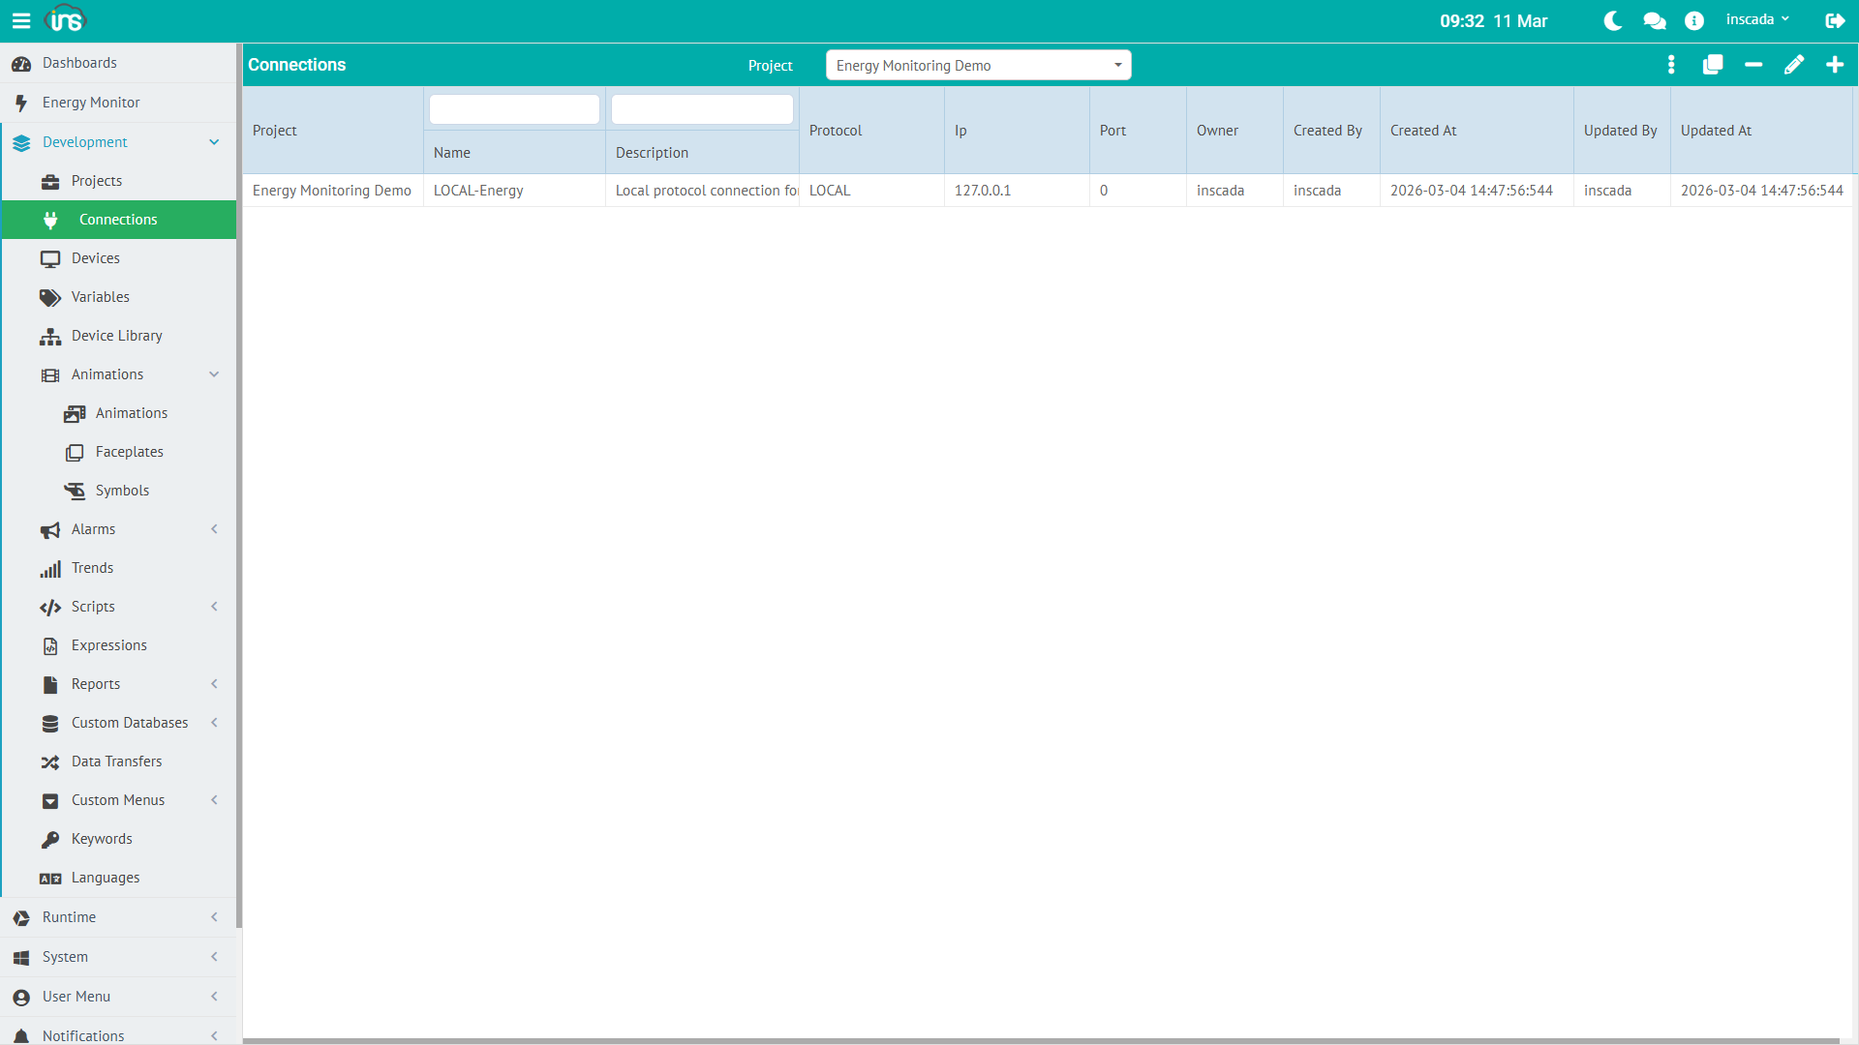Open the Devices menu item
This screenshot has height=1045, width=1859.
tap(96, 258)
